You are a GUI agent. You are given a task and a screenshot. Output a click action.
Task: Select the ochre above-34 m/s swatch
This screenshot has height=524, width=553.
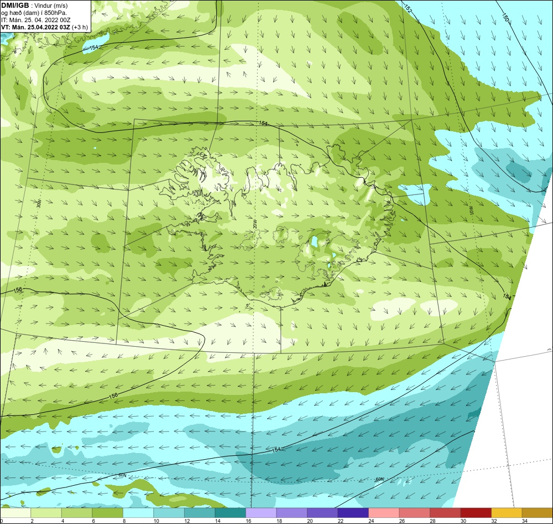(537, 513)
